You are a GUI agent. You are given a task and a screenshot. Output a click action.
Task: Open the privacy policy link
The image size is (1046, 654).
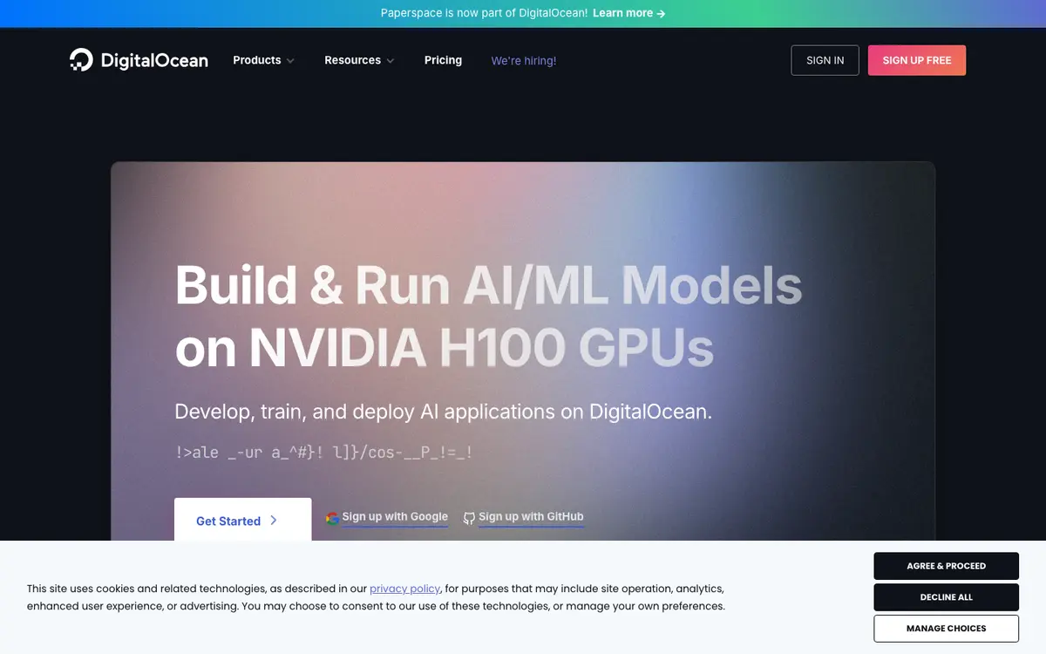tap(404, 589)
